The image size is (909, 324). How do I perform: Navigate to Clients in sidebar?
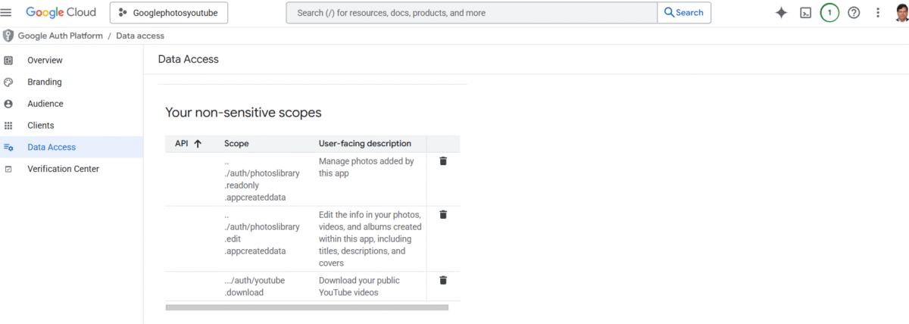[x=41, y=126]
